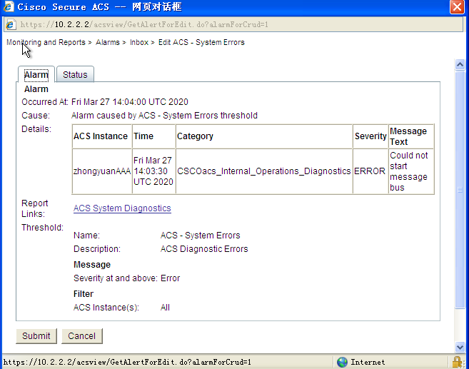Click the 'Filter' section heading
Viewport: 469px width, 369px height.
coord(83,294)
